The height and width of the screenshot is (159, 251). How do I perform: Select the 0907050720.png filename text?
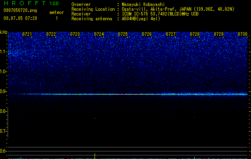pos(20,10)
